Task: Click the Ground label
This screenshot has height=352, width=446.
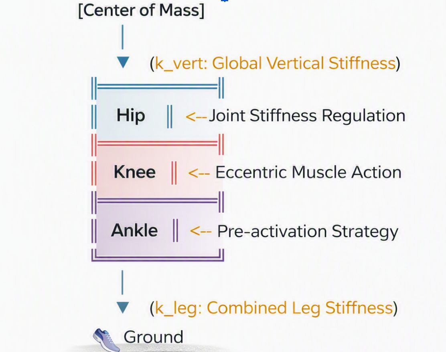Action: (x=153, y=337)
